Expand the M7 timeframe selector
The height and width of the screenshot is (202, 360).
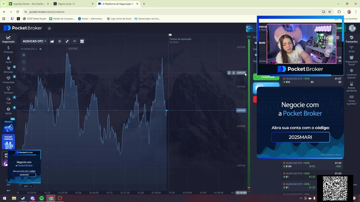point(27,186)
